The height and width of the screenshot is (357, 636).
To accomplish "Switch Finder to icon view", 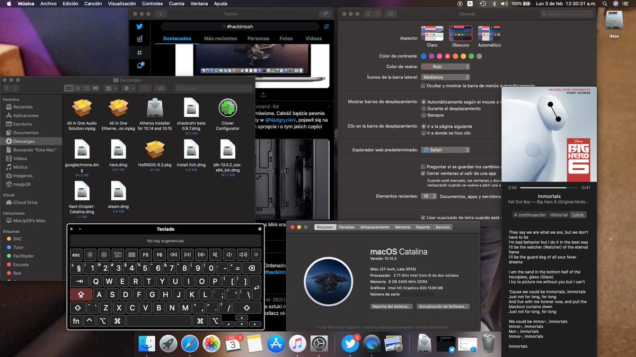I will tap(69, 88).
